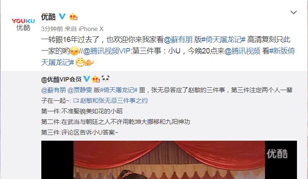Open the @贾静雯 mention

click(80, 90)
